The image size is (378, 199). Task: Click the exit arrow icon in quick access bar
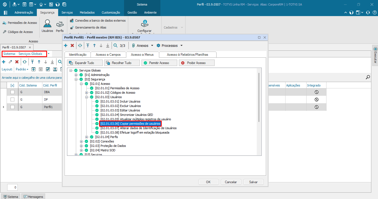tap(64, 4)
